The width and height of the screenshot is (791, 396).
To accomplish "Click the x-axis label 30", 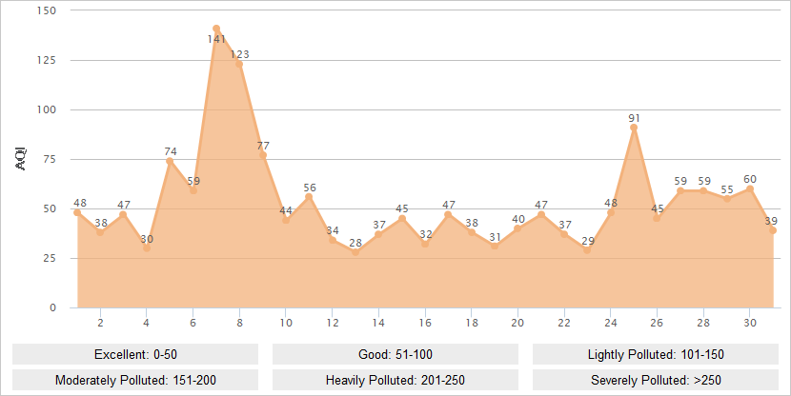I will (x=750, y=323).
